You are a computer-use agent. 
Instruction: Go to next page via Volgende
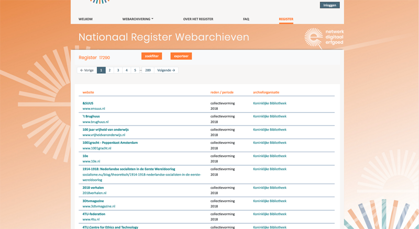166,70
